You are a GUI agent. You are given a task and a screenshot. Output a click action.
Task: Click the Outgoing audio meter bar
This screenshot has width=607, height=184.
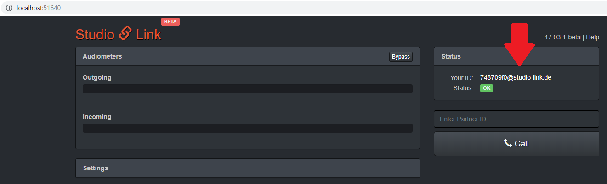pos(247,89)
